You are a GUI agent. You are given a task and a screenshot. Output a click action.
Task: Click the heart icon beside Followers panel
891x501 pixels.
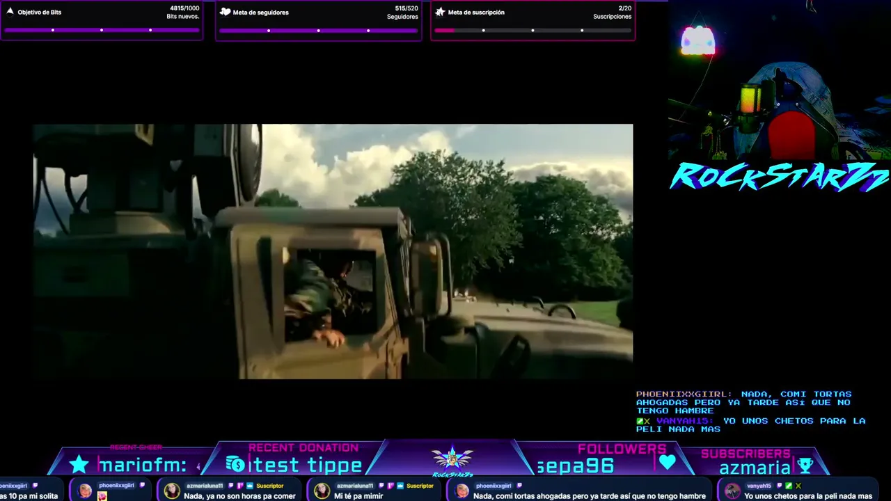(667, 462)
